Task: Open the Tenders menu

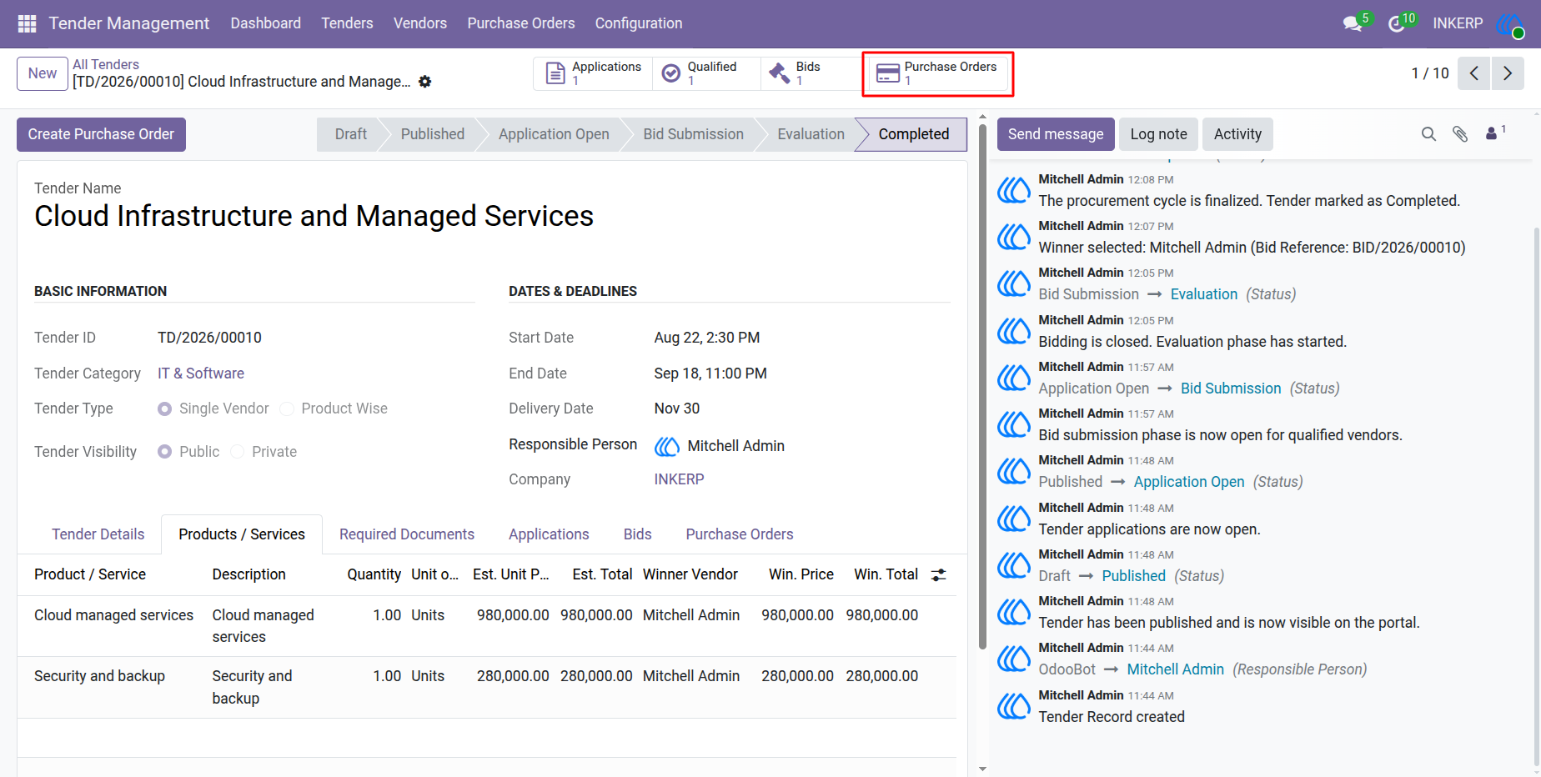Action: (x=347, y=23)
